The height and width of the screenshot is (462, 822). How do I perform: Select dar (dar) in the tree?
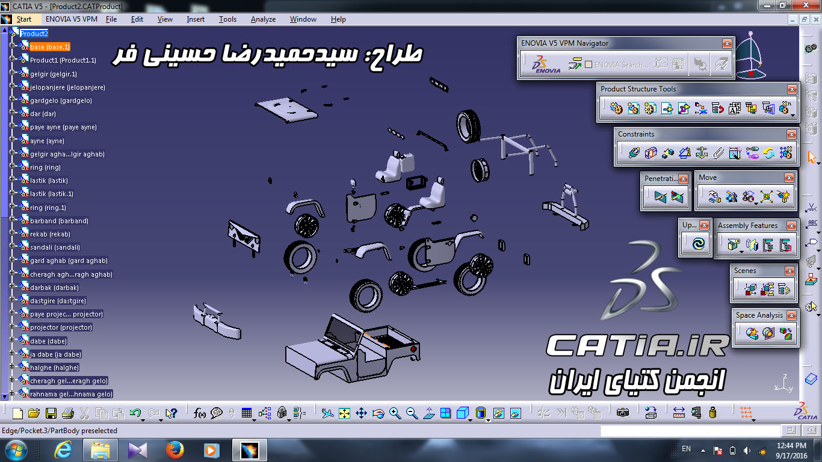43,114
